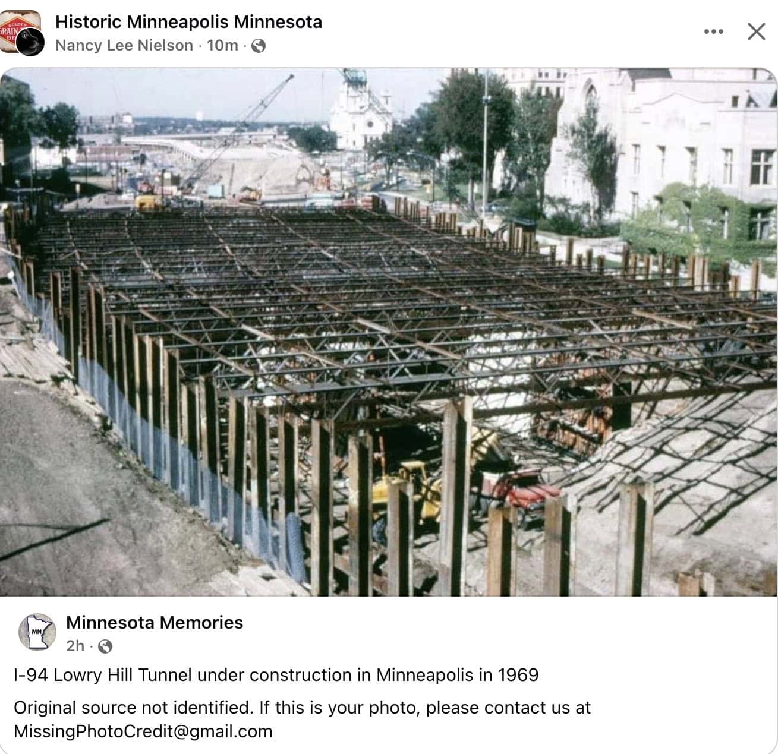The width and height of the screenshot is (778, 754).
Task: Click the public globe icon beside 10m
Action: [259, 46]
